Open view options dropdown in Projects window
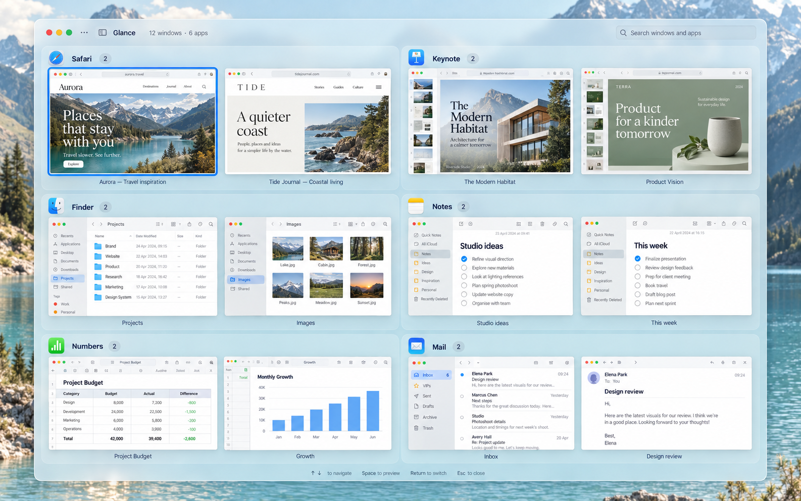 click(159, 224)
